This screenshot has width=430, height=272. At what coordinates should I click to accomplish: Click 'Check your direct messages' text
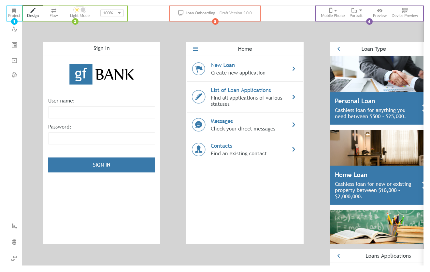click(243, 129)
